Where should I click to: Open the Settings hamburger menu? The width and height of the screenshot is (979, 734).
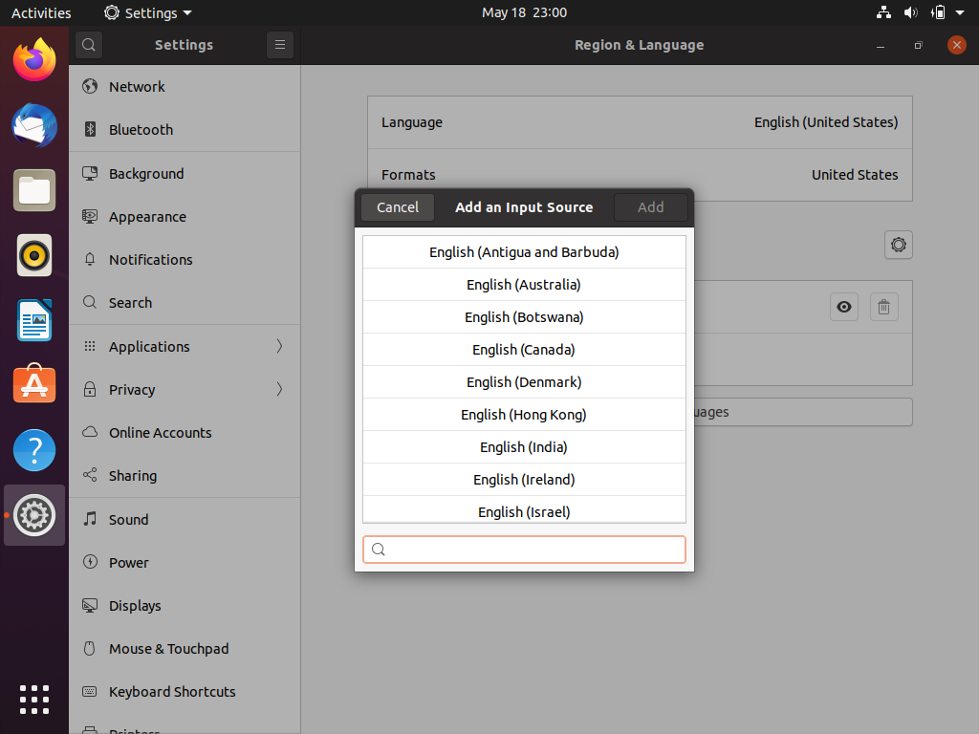click(279, 45)
